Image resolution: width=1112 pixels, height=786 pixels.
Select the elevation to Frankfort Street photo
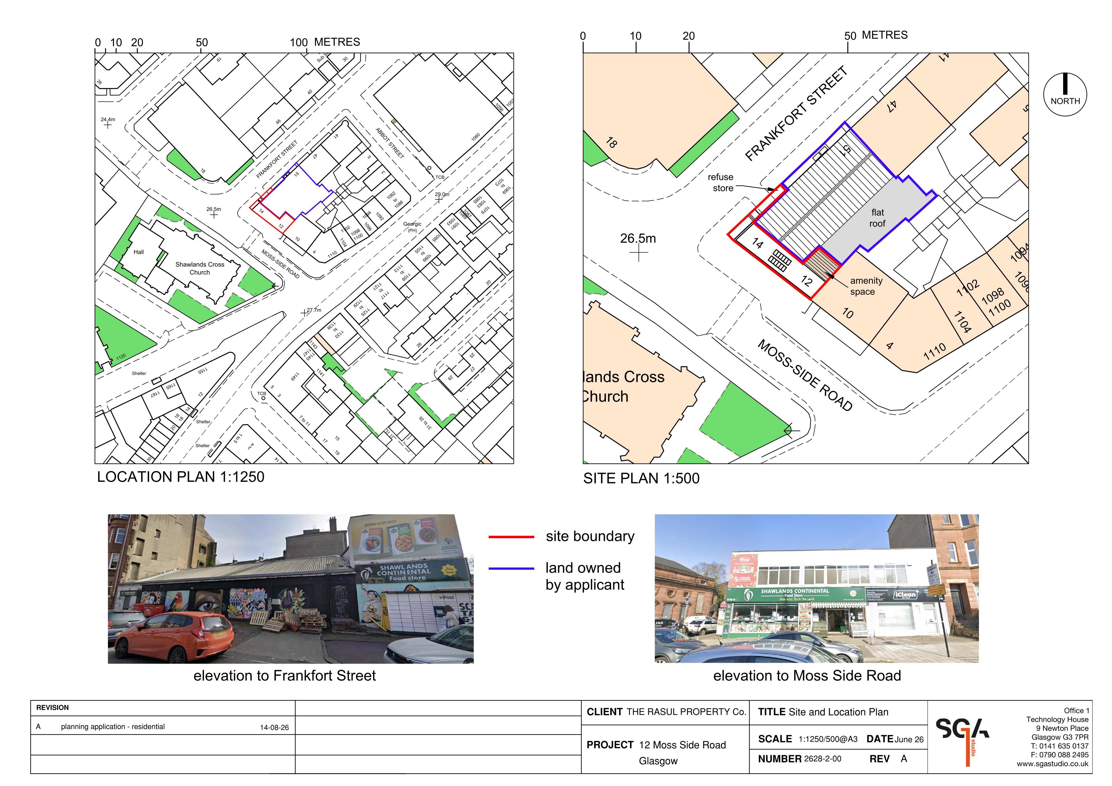[290, 588]
